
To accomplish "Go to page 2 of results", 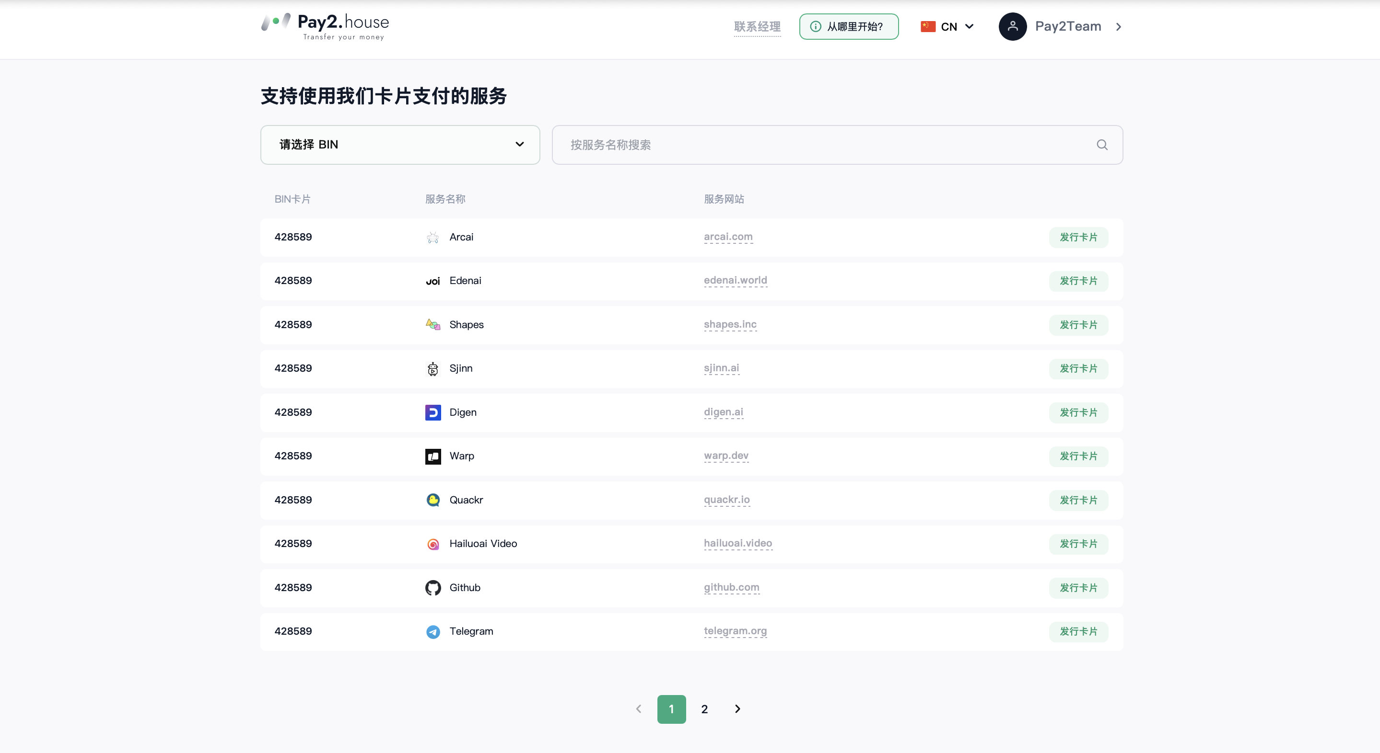I will coord(704,709).
